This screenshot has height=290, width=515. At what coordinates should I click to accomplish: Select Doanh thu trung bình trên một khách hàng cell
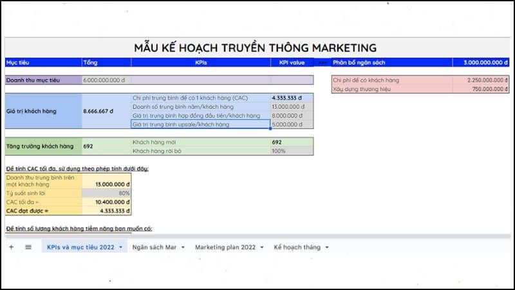coord(43,181)
